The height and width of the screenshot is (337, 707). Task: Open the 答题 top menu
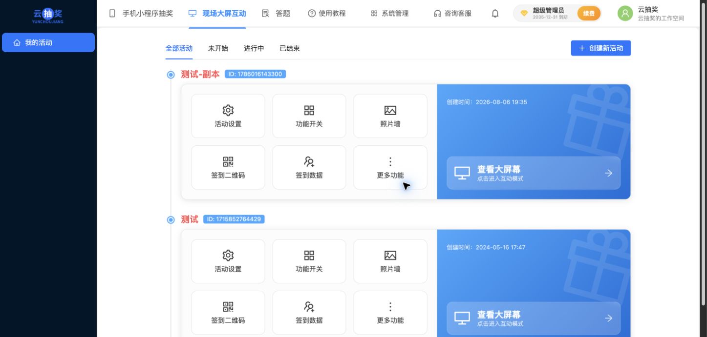[276, 14]
